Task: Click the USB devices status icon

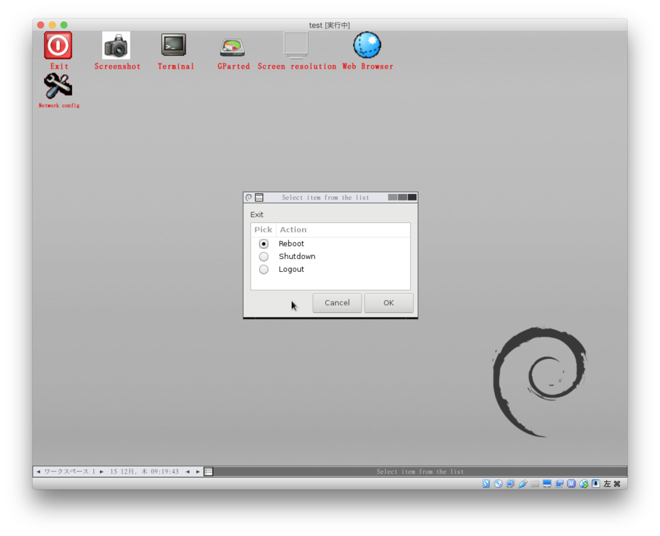Action: [x=523, y=484]
